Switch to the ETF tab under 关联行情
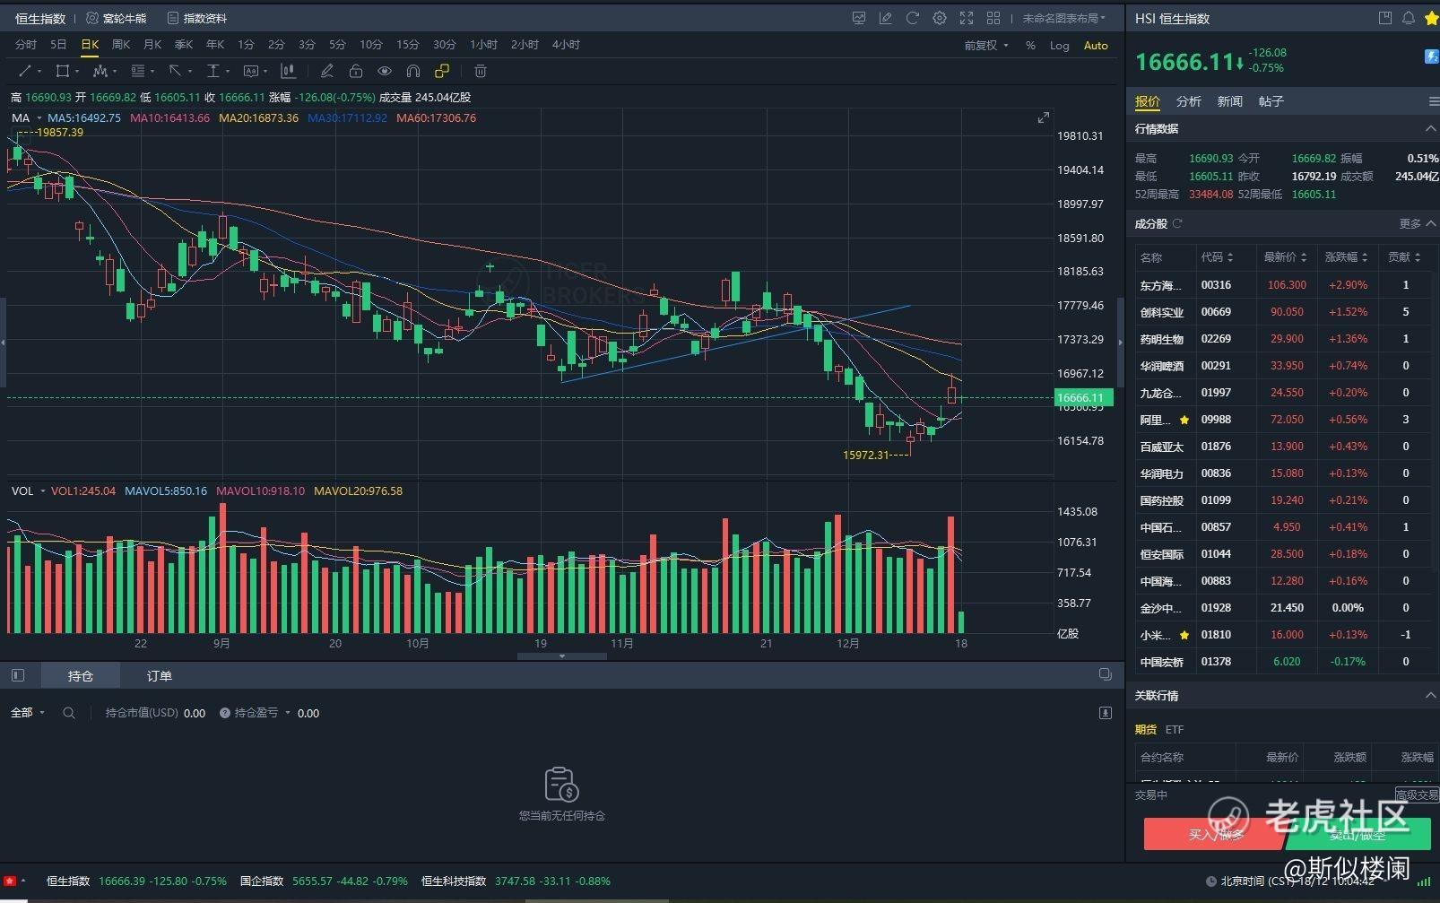 [1175, 730]
